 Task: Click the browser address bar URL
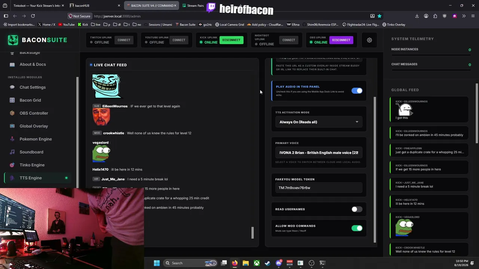[x=117, y=16]
